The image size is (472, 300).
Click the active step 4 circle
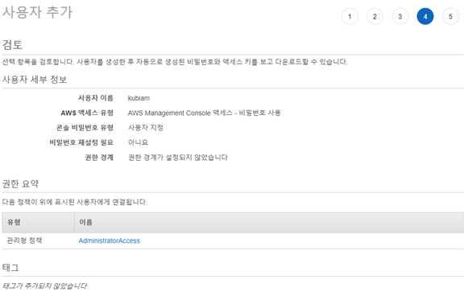coord(425,16)
